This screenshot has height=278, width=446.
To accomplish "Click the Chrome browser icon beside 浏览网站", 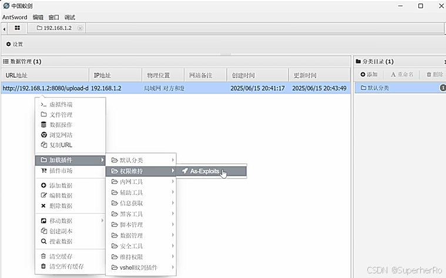I will [x=44, y=135].
